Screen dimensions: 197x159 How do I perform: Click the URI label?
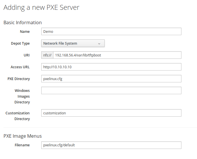27,55
